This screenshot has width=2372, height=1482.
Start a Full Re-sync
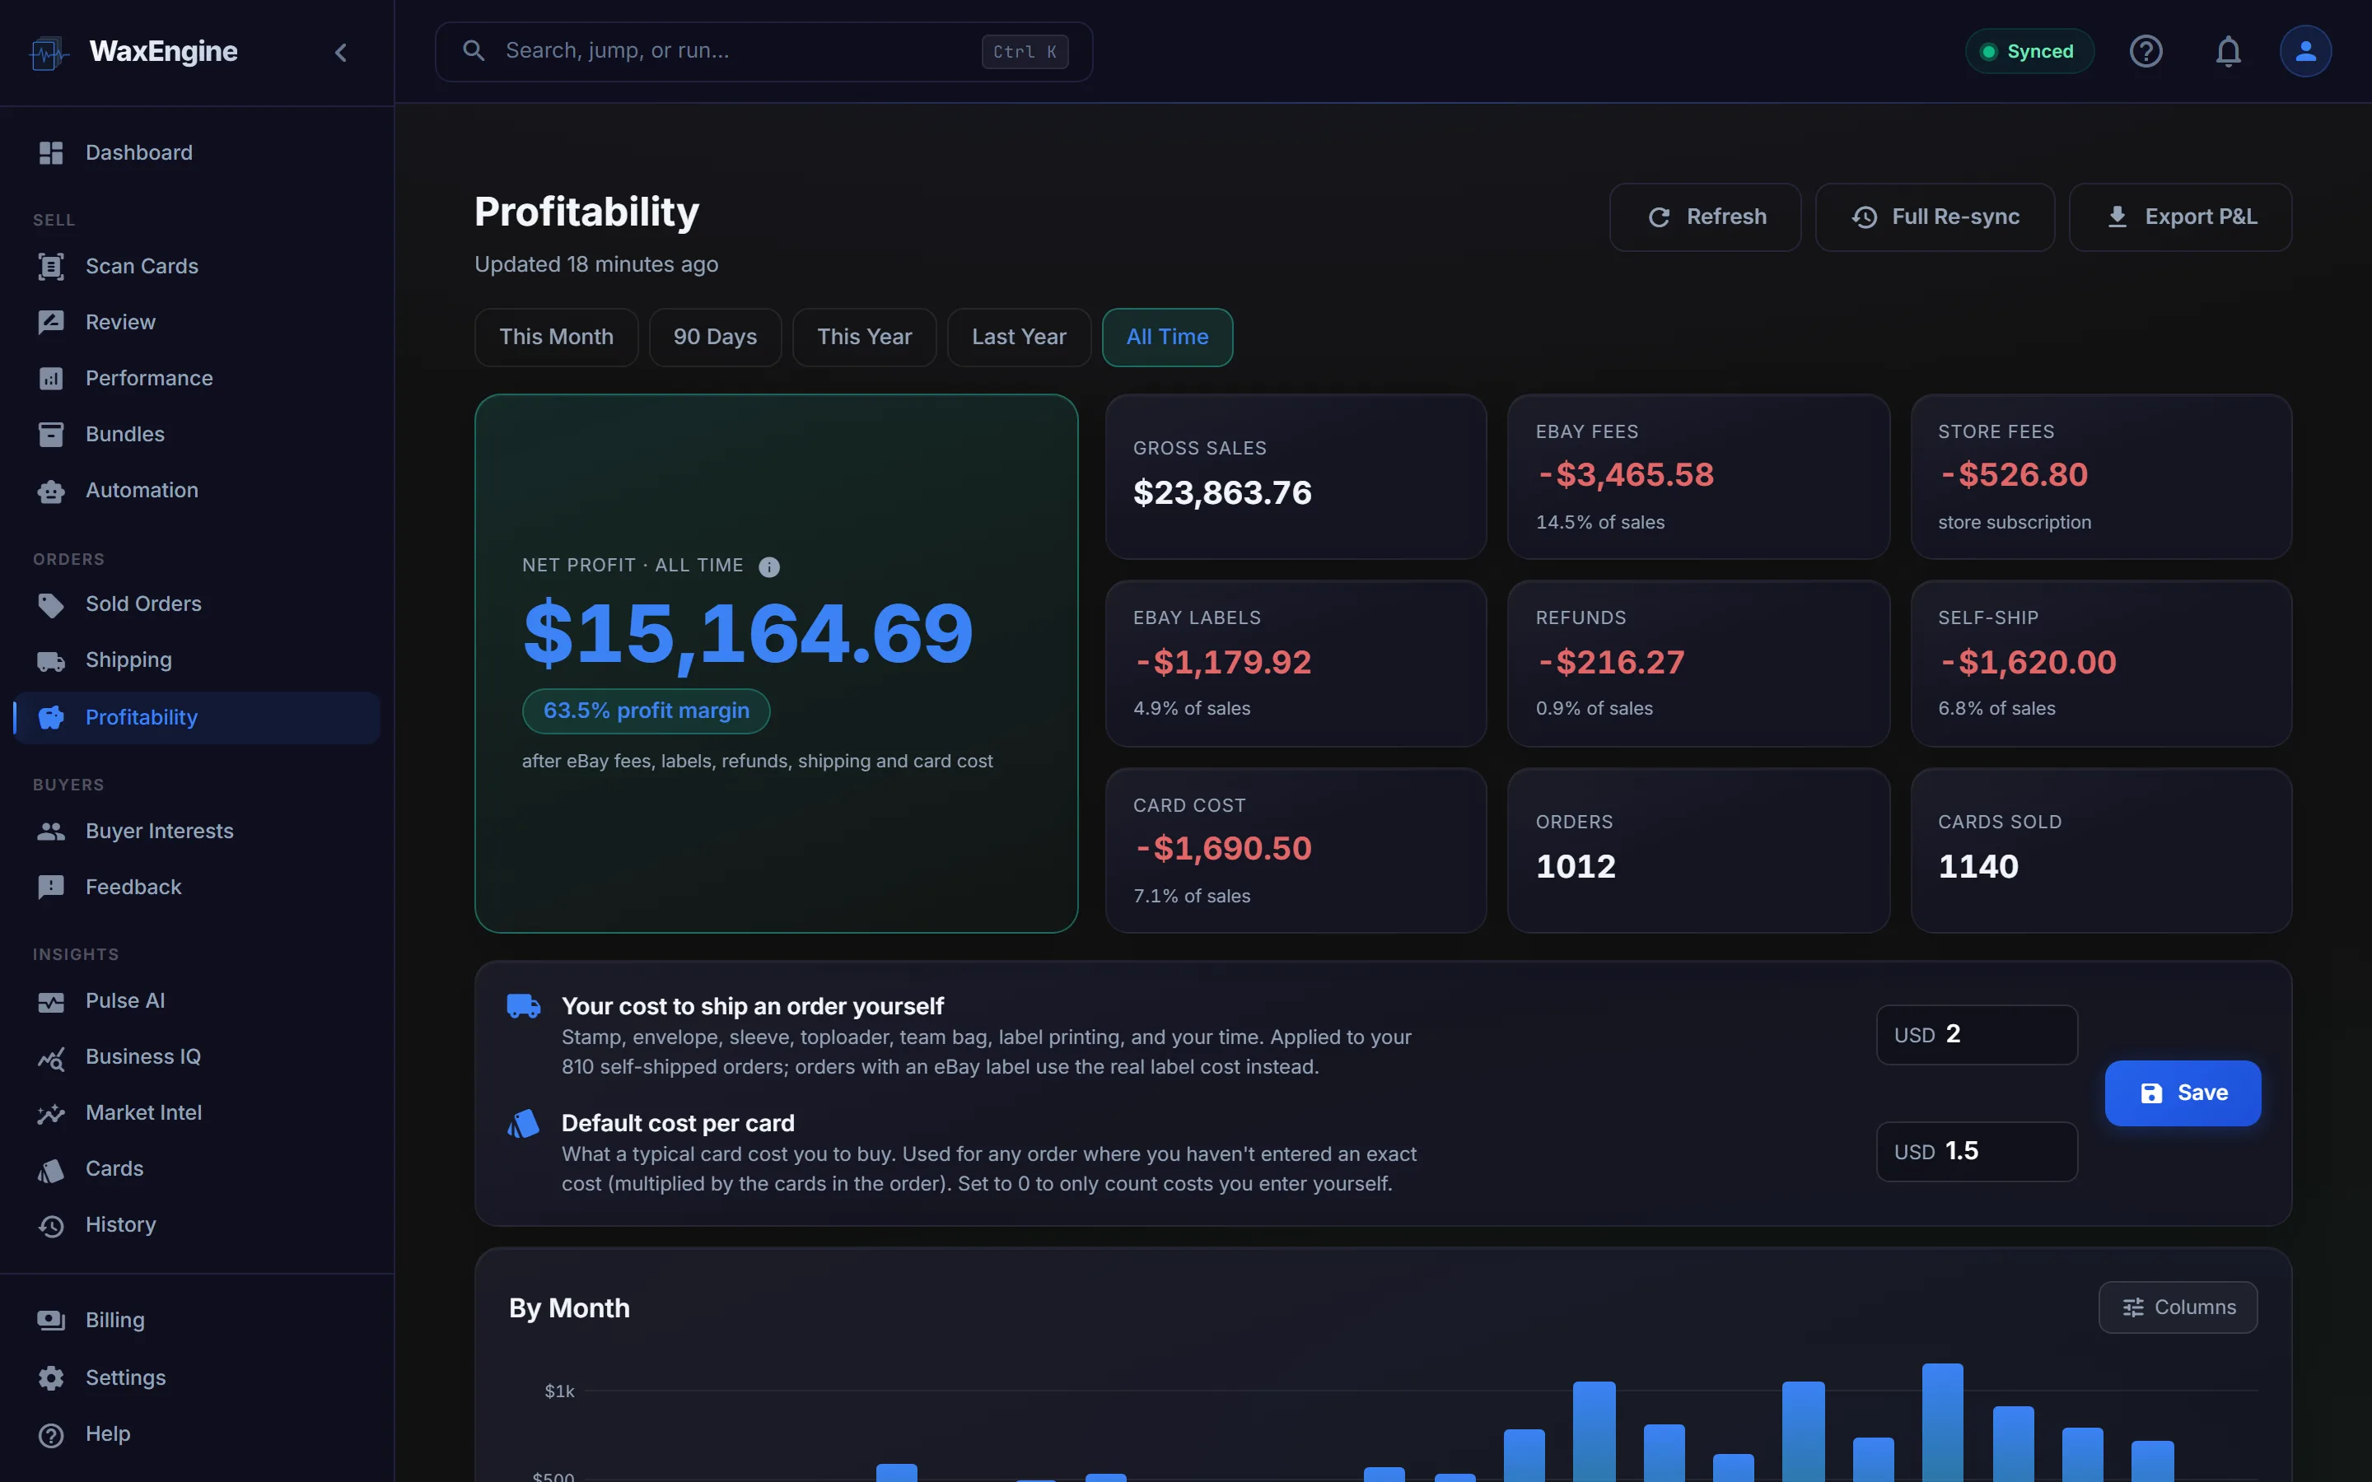(1934, 217)
